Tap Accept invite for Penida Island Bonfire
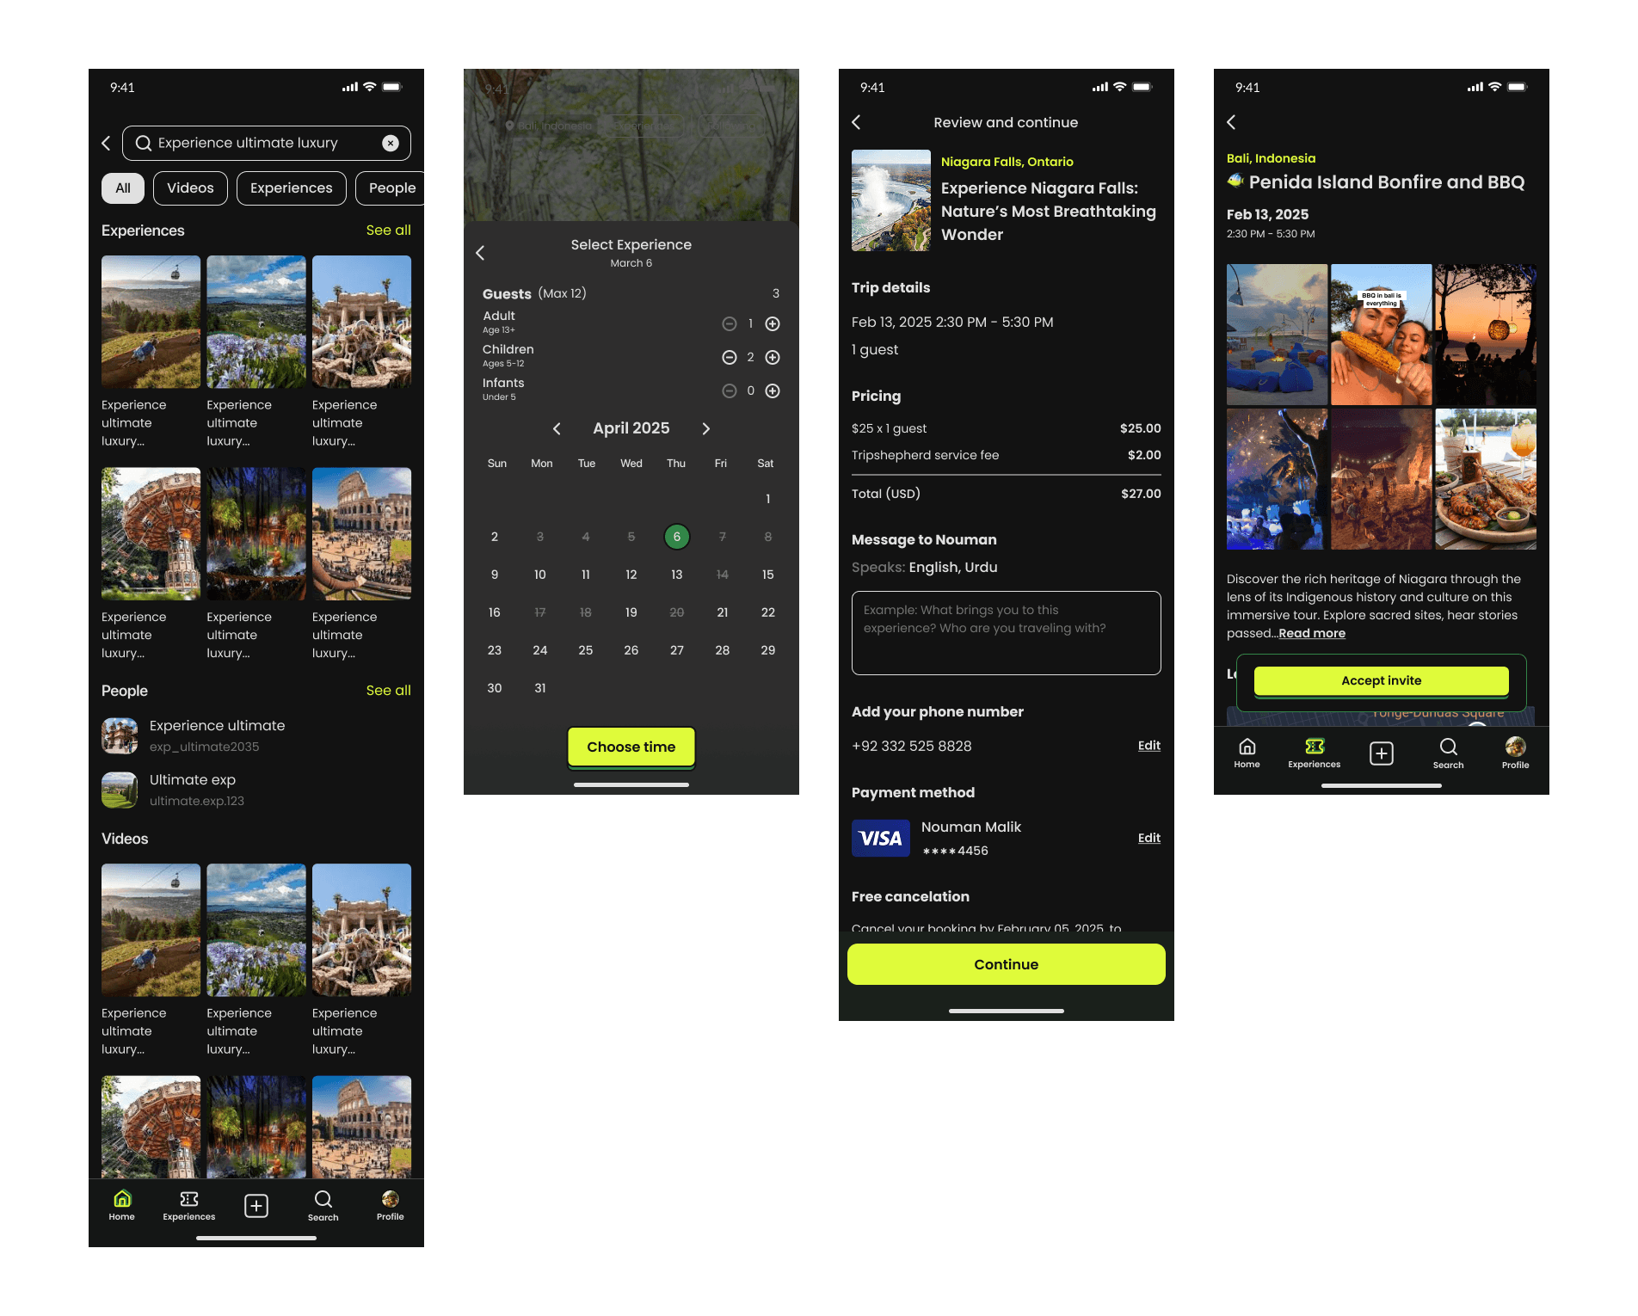 pos(1381,680)
